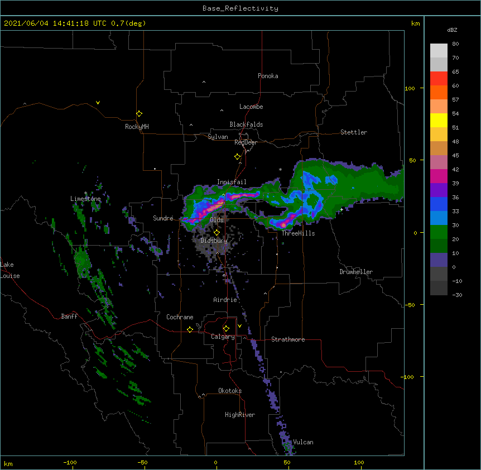This screenshot has width=481, height=470.
Task: Click the Sundre city label
Action: point(163,218)
